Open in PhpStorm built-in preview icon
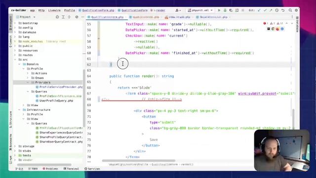 [269, 29]
